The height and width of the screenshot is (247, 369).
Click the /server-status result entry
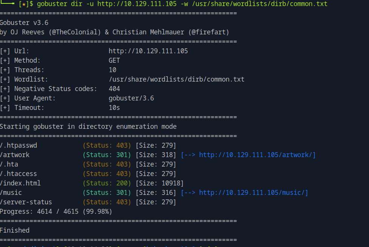click(26, 202)
